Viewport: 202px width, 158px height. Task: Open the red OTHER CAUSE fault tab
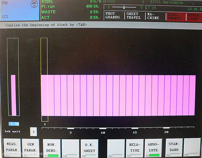click(x=194, y=17)
